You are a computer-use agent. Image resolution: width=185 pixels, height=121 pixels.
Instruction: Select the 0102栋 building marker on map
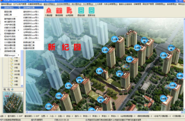(171, 48)
